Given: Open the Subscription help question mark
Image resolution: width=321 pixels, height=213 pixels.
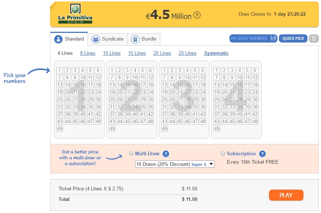Looking at the screenshot, I should [262, 154].
